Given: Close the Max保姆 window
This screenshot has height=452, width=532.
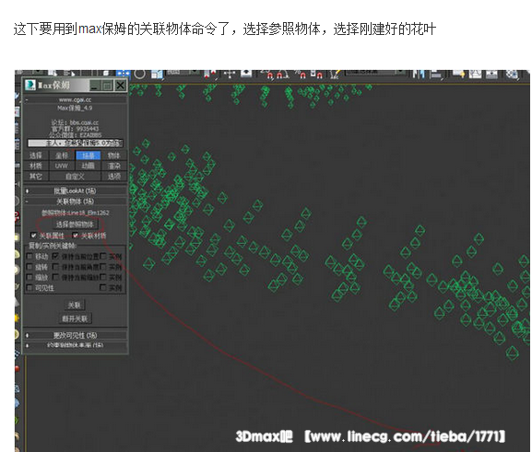Looking at the screenshot, I should (120, 85).
